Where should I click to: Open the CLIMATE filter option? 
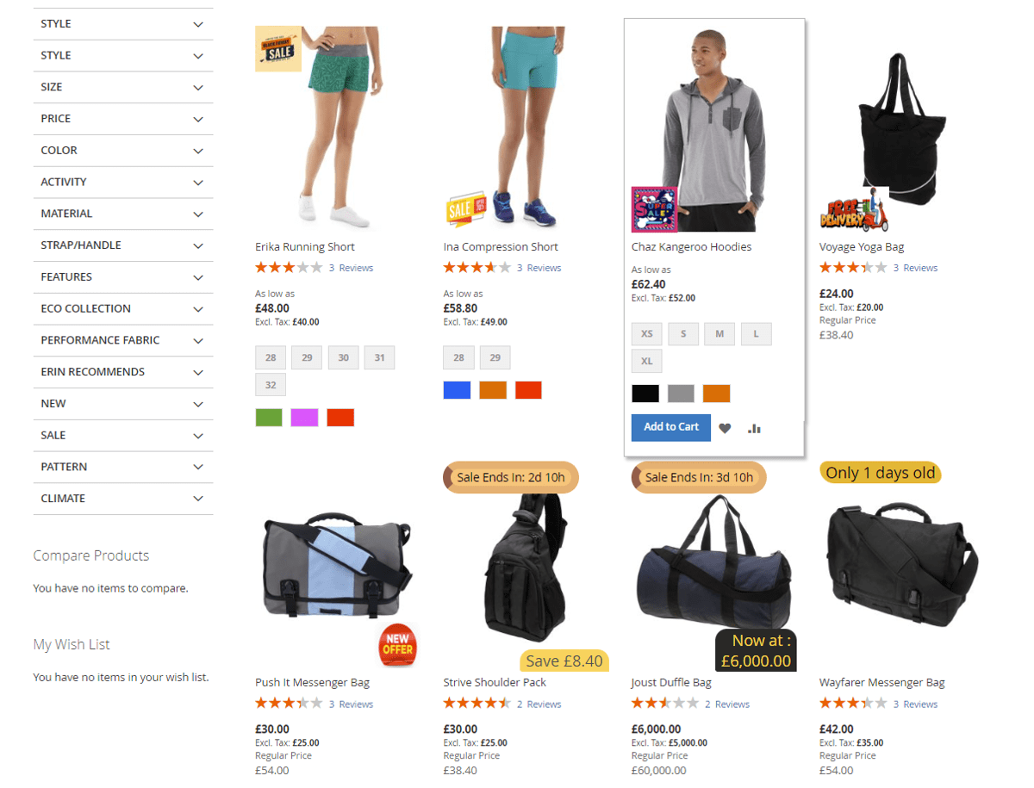pyautogui.click(x=123, y=499)
